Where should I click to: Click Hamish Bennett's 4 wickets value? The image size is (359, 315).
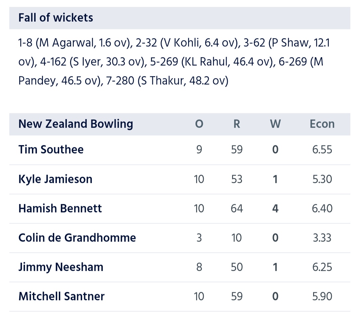pos(275,208)
